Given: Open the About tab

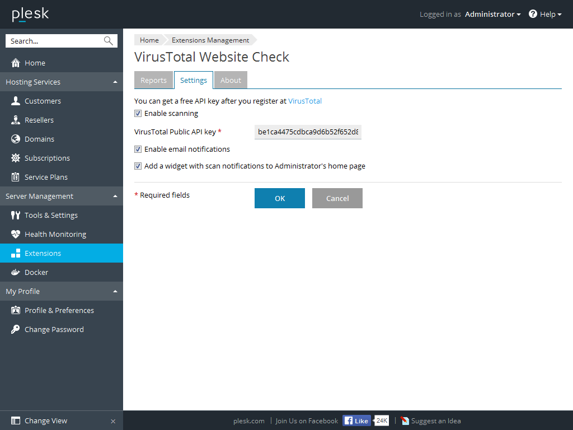Looking at the screenshot, I should (x=231, y=80).
